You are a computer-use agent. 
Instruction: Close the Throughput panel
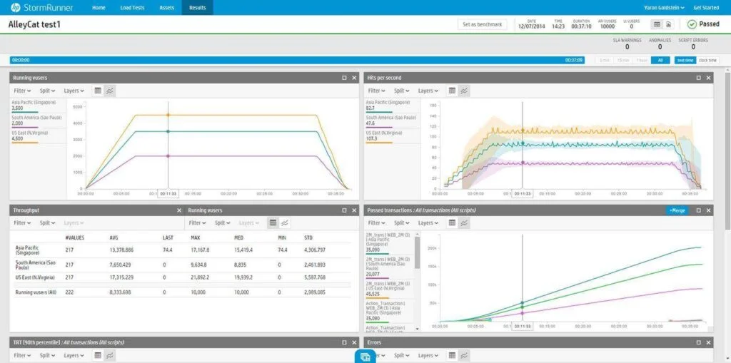(x=179, y=210)
